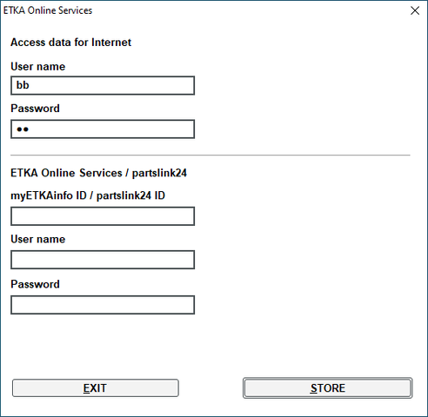Click the Password label above the last field
Viewport: 428px width, 417px height.
[35, 284]
